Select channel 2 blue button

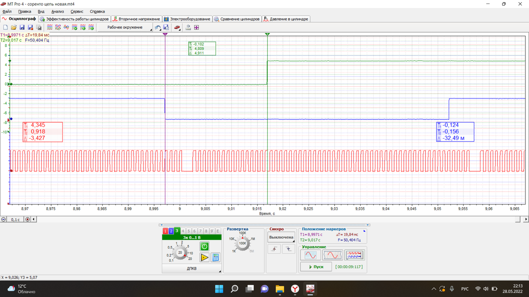pyautogui.click(x=171, y=231)
